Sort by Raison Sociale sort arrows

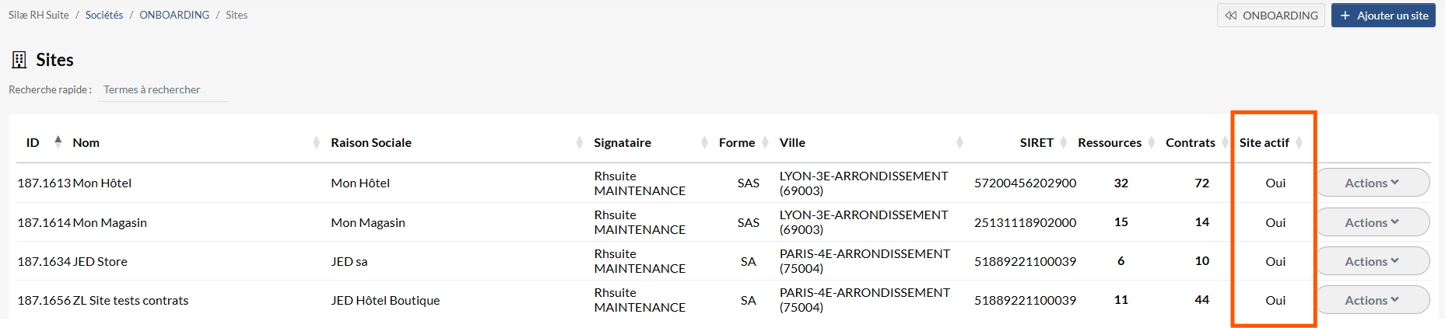click(579, 142)
